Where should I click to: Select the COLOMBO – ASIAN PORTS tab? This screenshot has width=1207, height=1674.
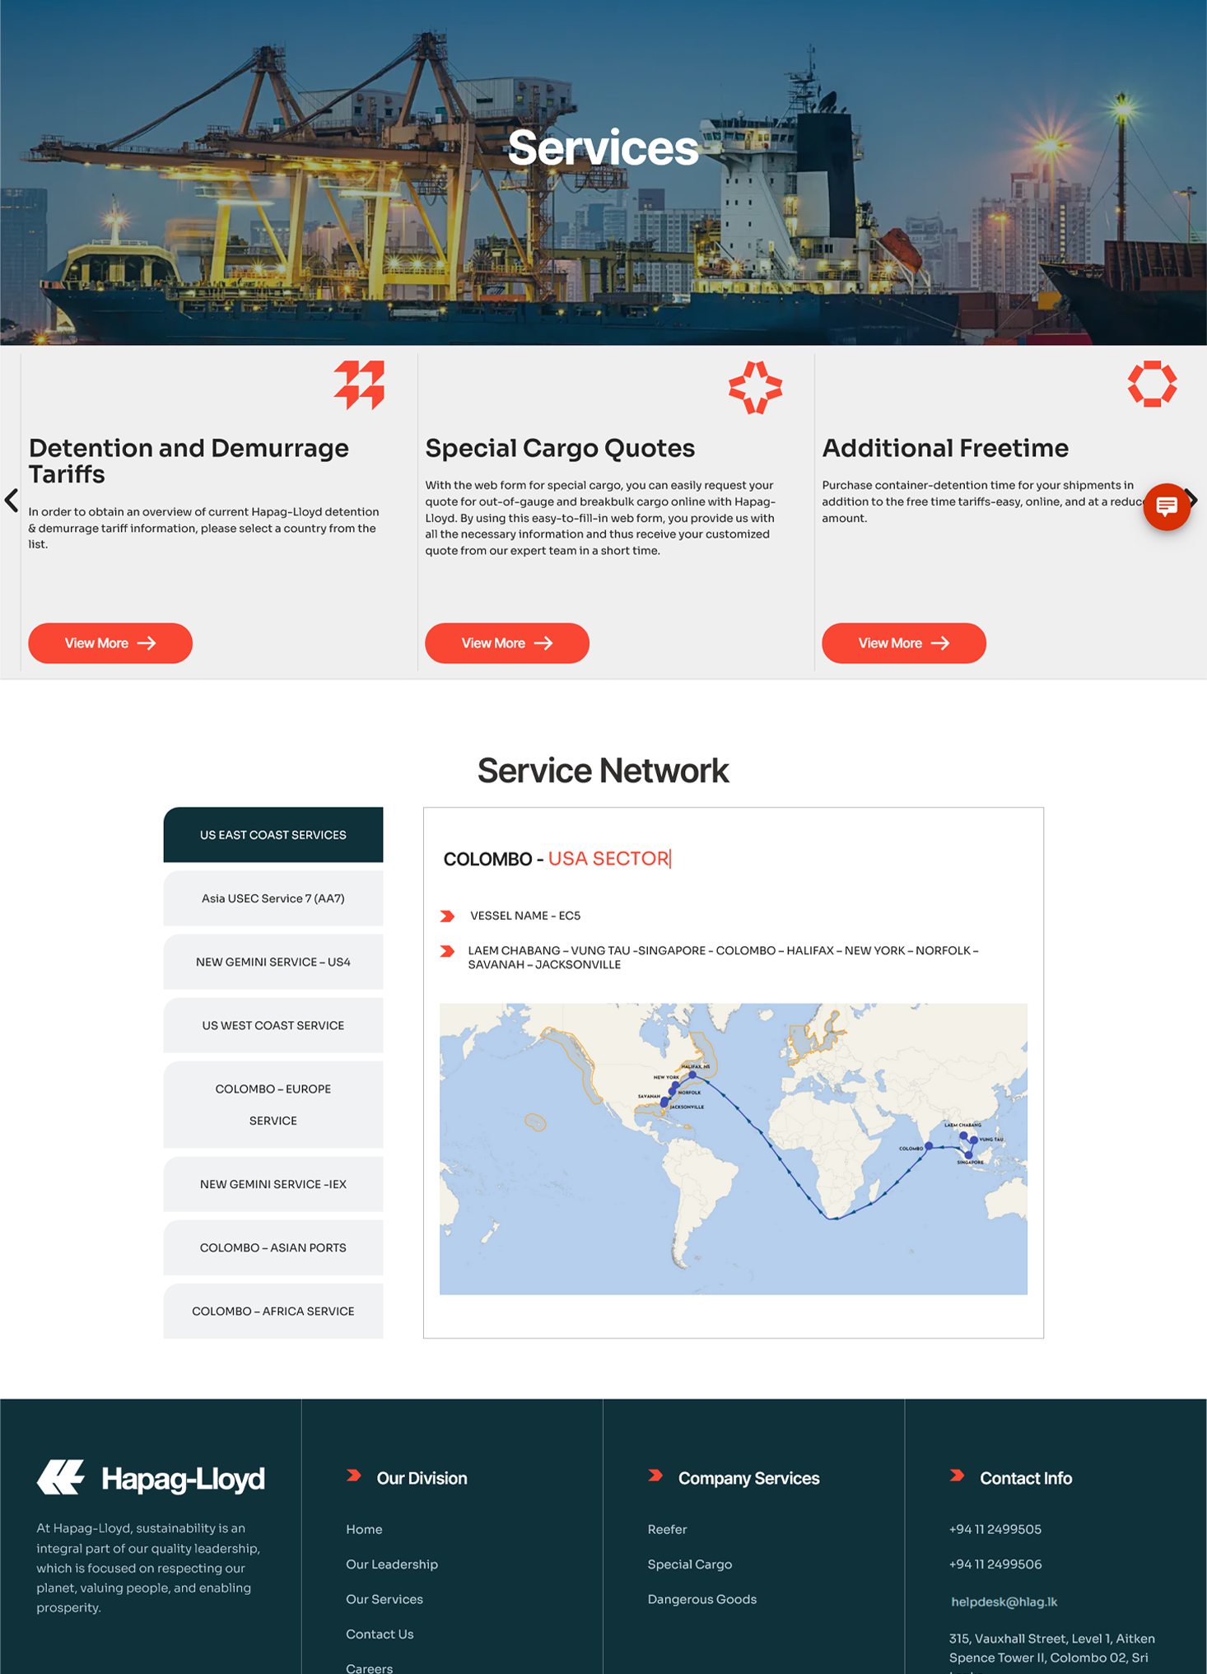click(273, 1247)
